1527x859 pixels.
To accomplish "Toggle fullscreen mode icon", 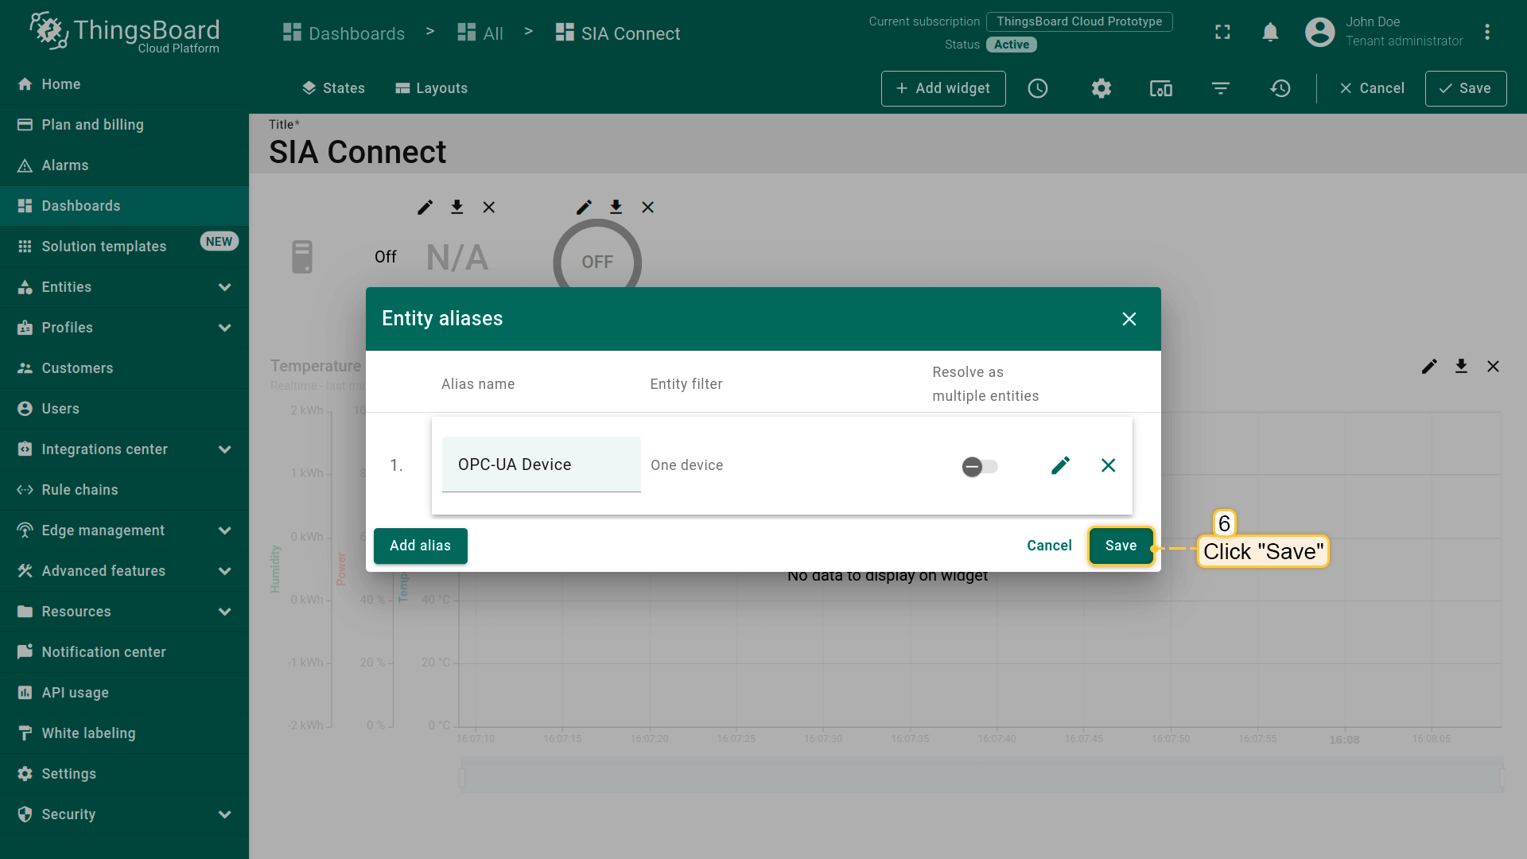I will [x=1222, y=33].
